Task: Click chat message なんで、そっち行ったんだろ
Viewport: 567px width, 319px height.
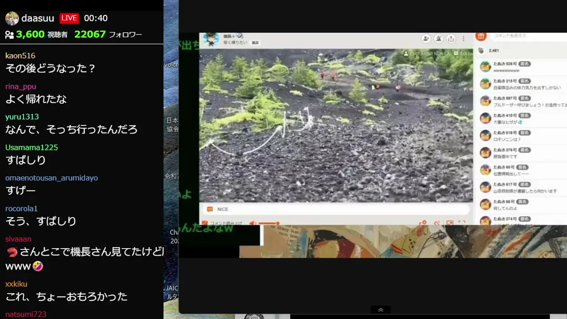Action: tap(71, 130)
